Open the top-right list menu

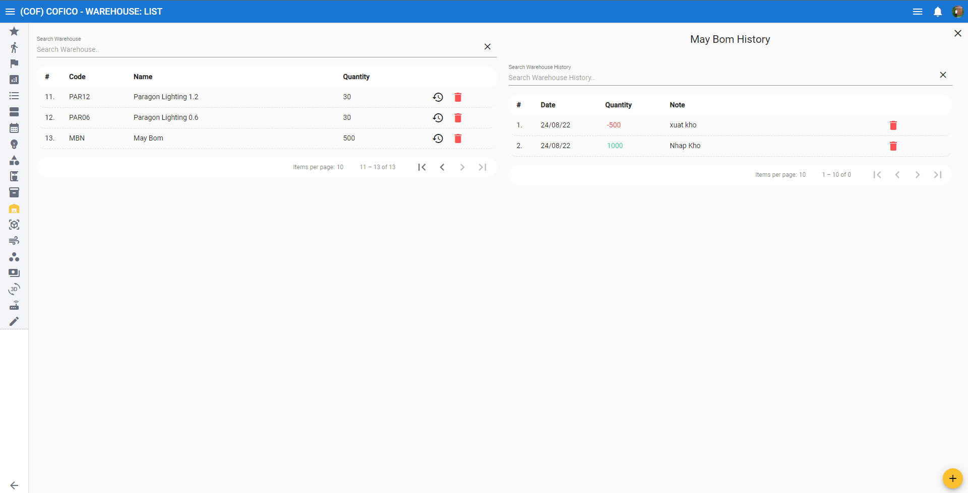tap(917, 12)
